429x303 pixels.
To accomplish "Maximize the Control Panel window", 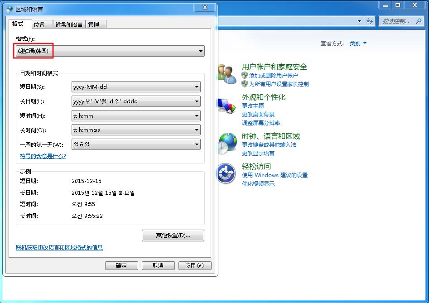I will click(x=398, y=5).
